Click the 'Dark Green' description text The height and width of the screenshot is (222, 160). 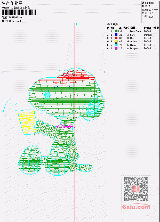coord(136,31)
